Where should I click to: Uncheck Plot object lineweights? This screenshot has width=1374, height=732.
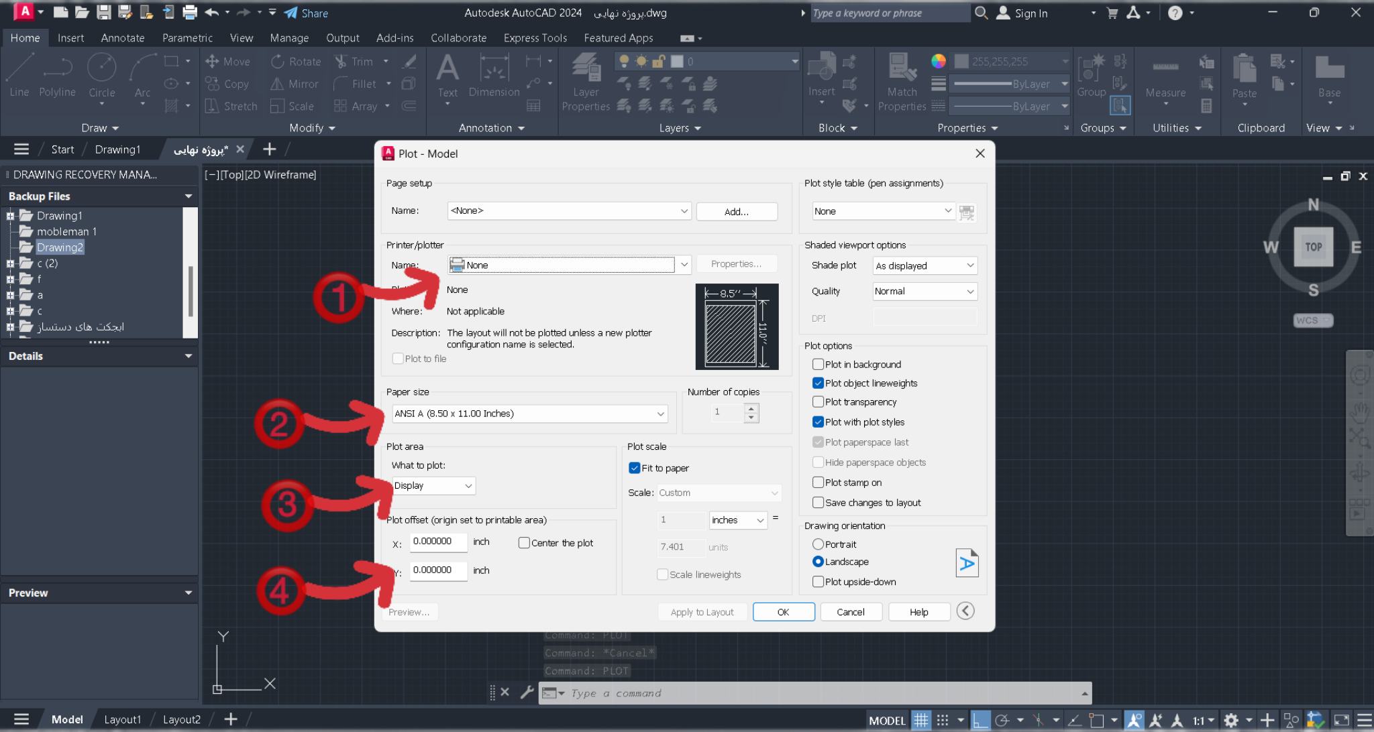[x=818, y=383]
